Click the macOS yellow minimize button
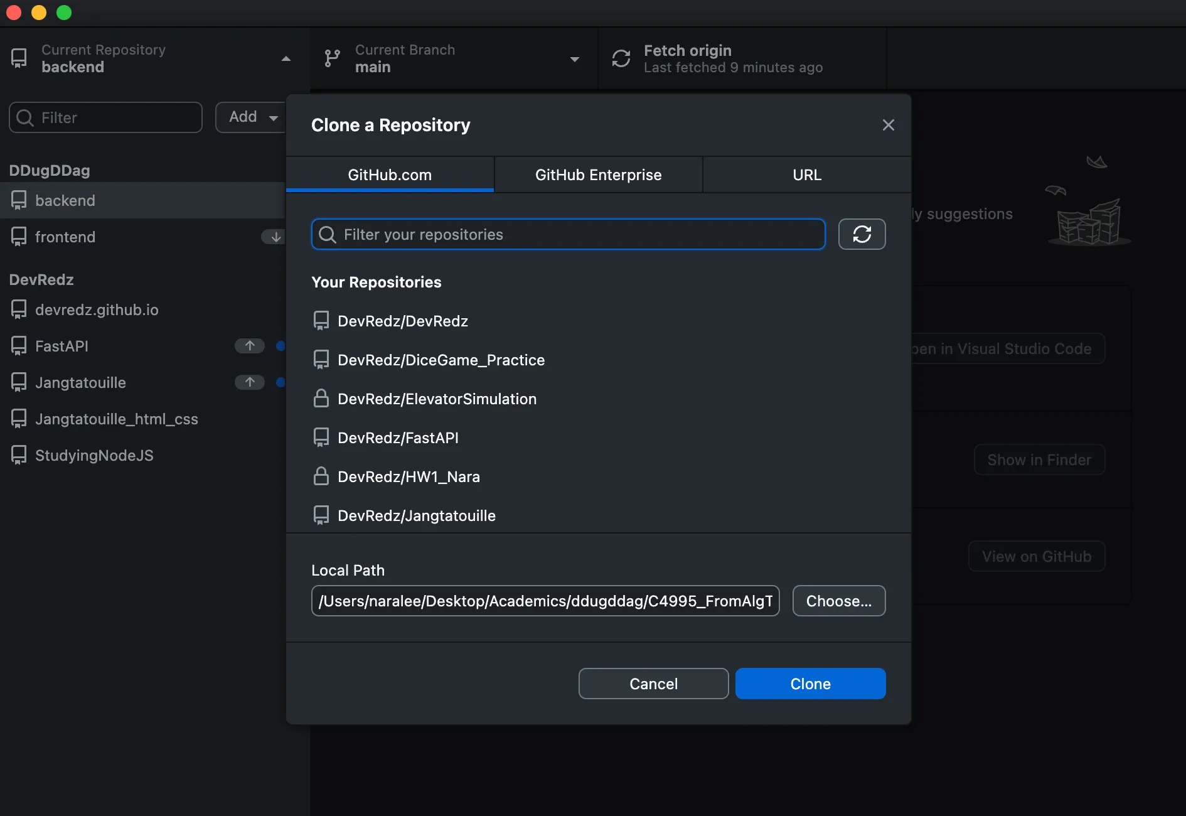The width and height of the screenshot is (1186, 816). click(39, 13)
